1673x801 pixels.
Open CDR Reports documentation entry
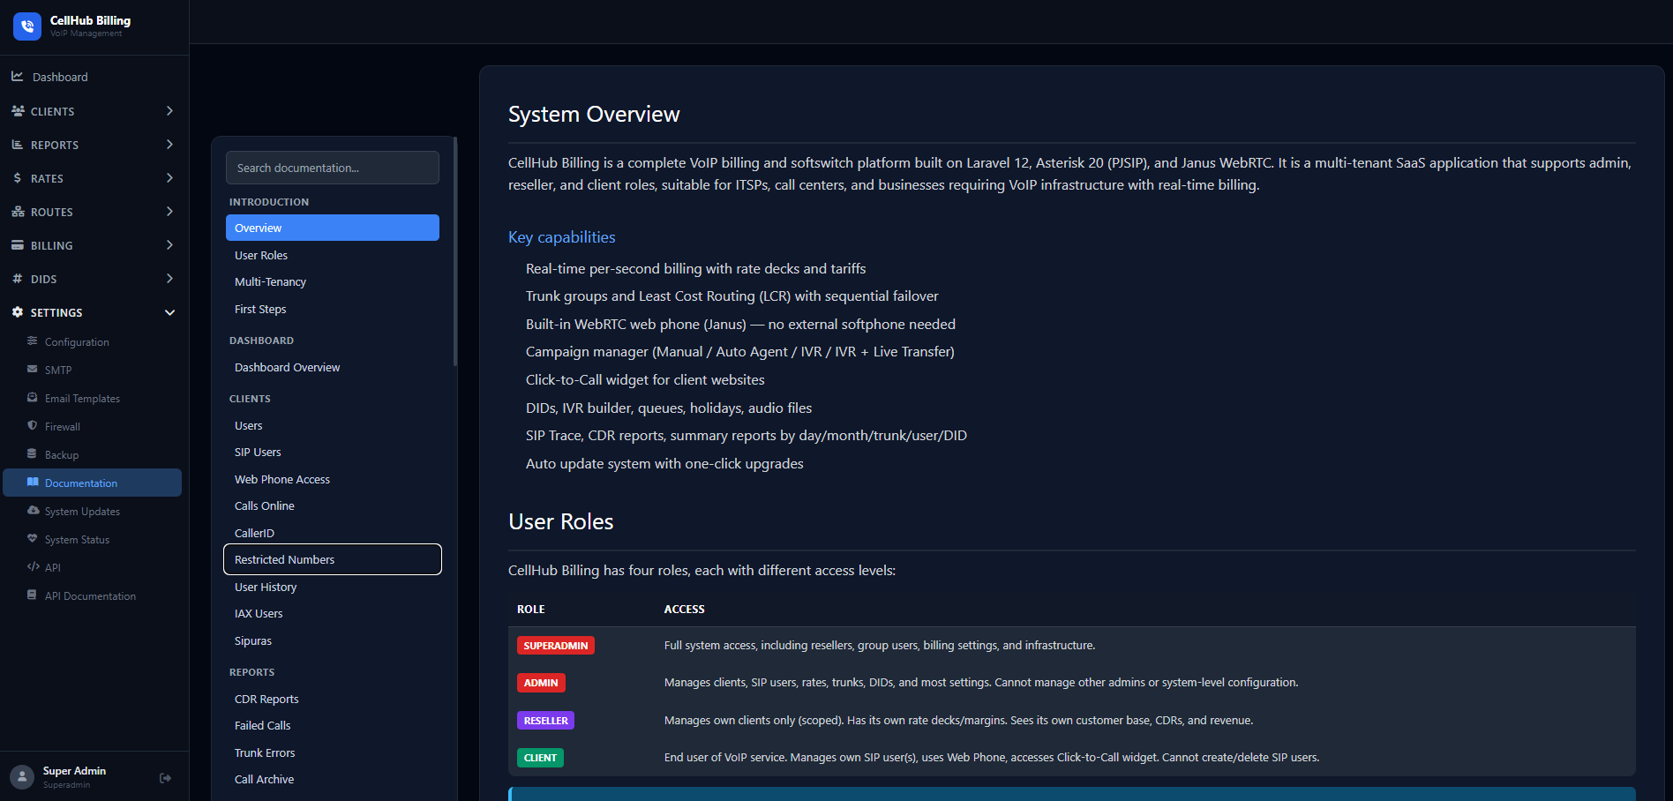point(333,699)
